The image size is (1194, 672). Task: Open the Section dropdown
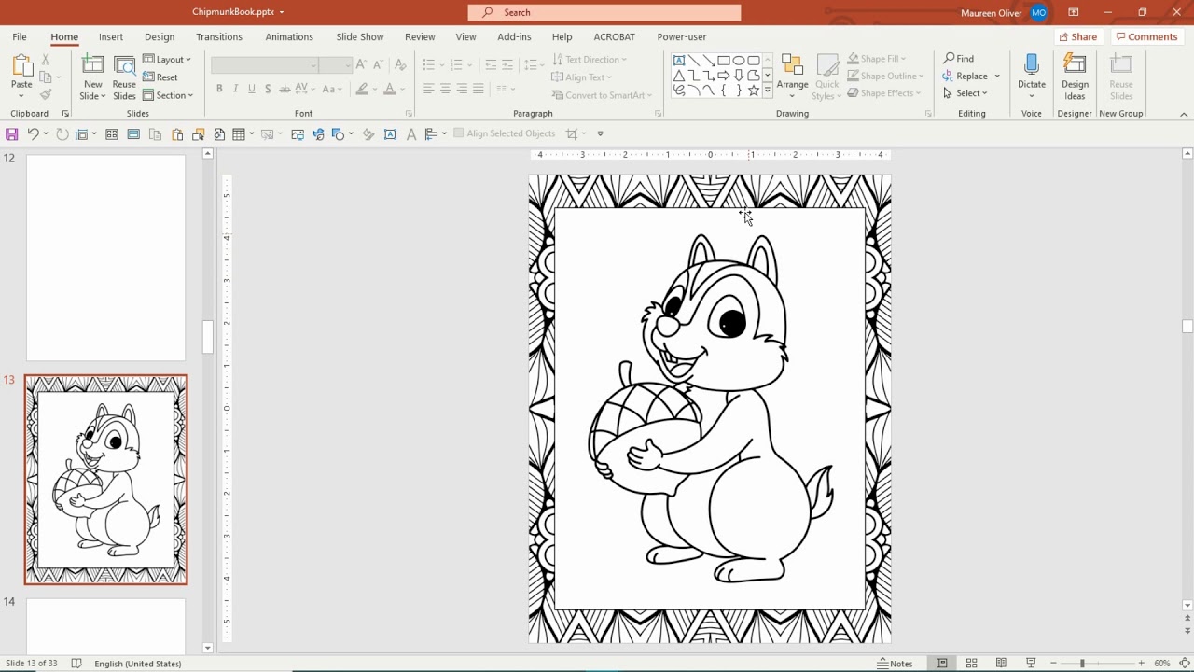tap(168, 95)
